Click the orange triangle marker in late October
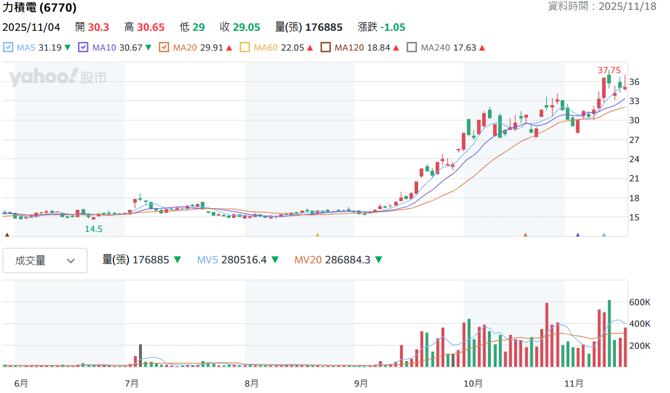670x393 pixels. (x=525, y=234)
